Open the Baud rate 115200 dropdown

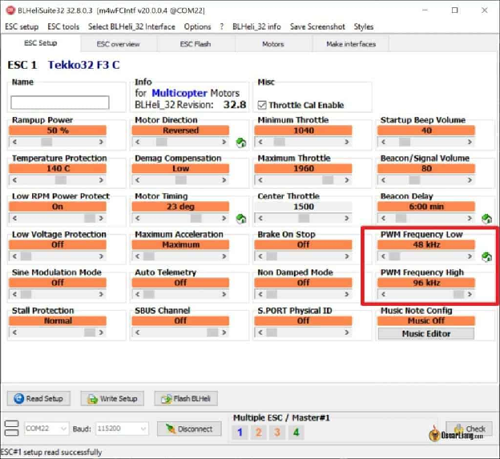(122, 429)
